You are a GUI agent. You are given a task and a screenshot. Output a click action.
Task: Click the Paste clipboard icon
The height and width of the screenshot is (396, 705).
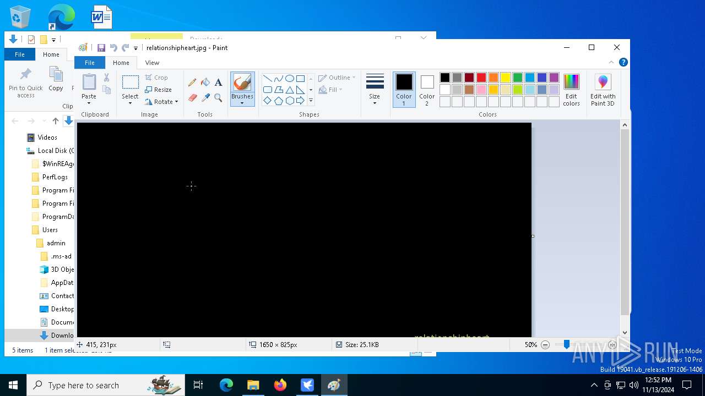[x=89, y=82]
